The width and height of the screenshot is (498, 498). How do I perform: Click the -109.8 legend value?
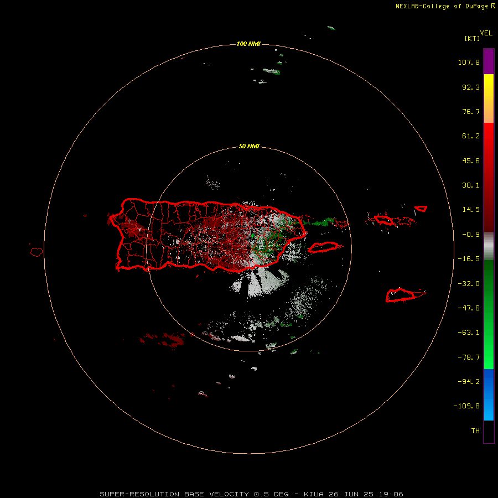(x=466, y=406)
